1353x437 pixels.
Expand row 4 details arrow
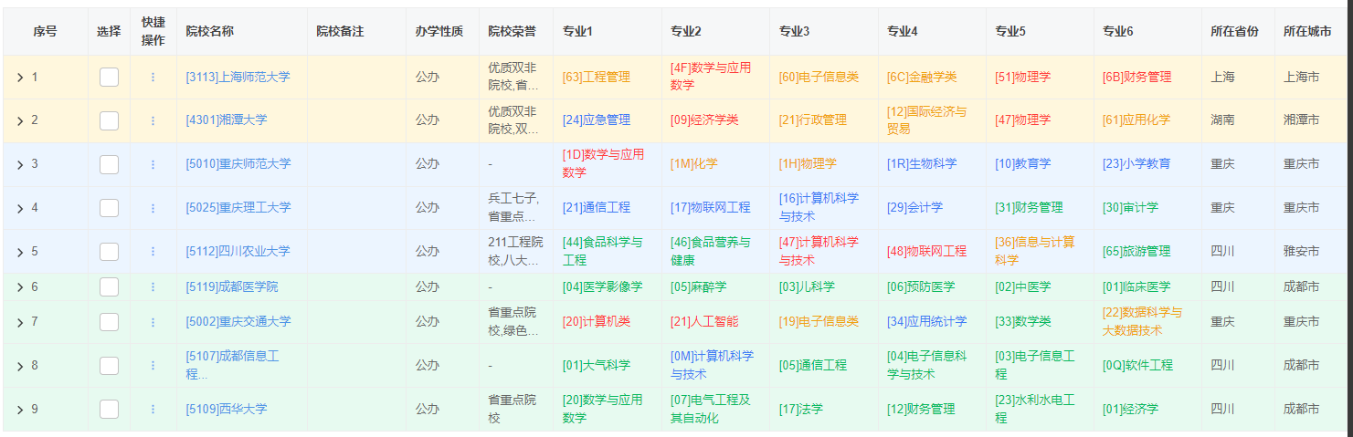20,208
